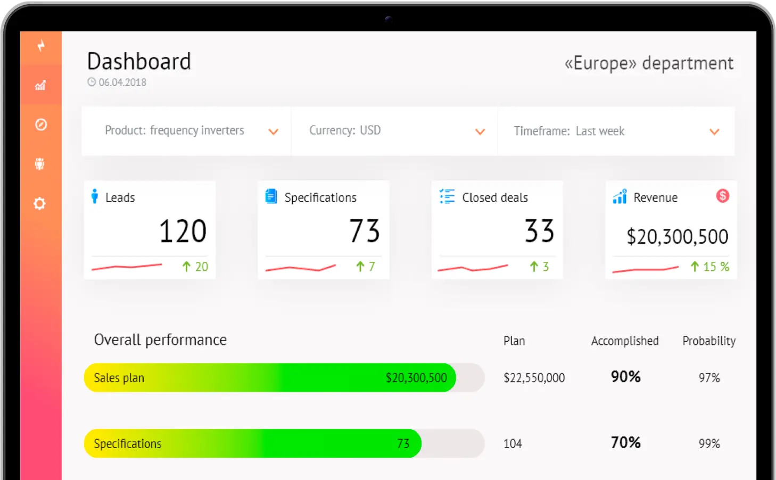The width and height of the screenshot is (776, 480).
Task: Click the robot icon in sidebar
Action: click(x=40, y=164)
